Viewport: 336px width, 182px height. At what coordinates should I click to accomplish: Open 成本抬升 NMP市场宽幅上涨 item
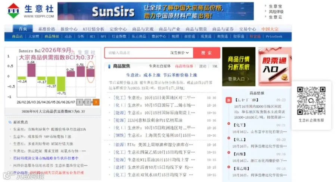42,137
